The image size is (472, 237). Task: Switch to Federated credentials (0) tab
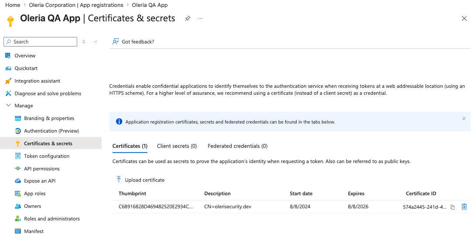(237, 146)
